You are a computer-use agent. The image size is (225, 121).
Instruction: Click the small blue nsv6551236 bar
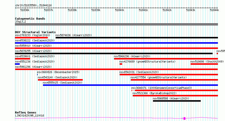tap(17, 64)
